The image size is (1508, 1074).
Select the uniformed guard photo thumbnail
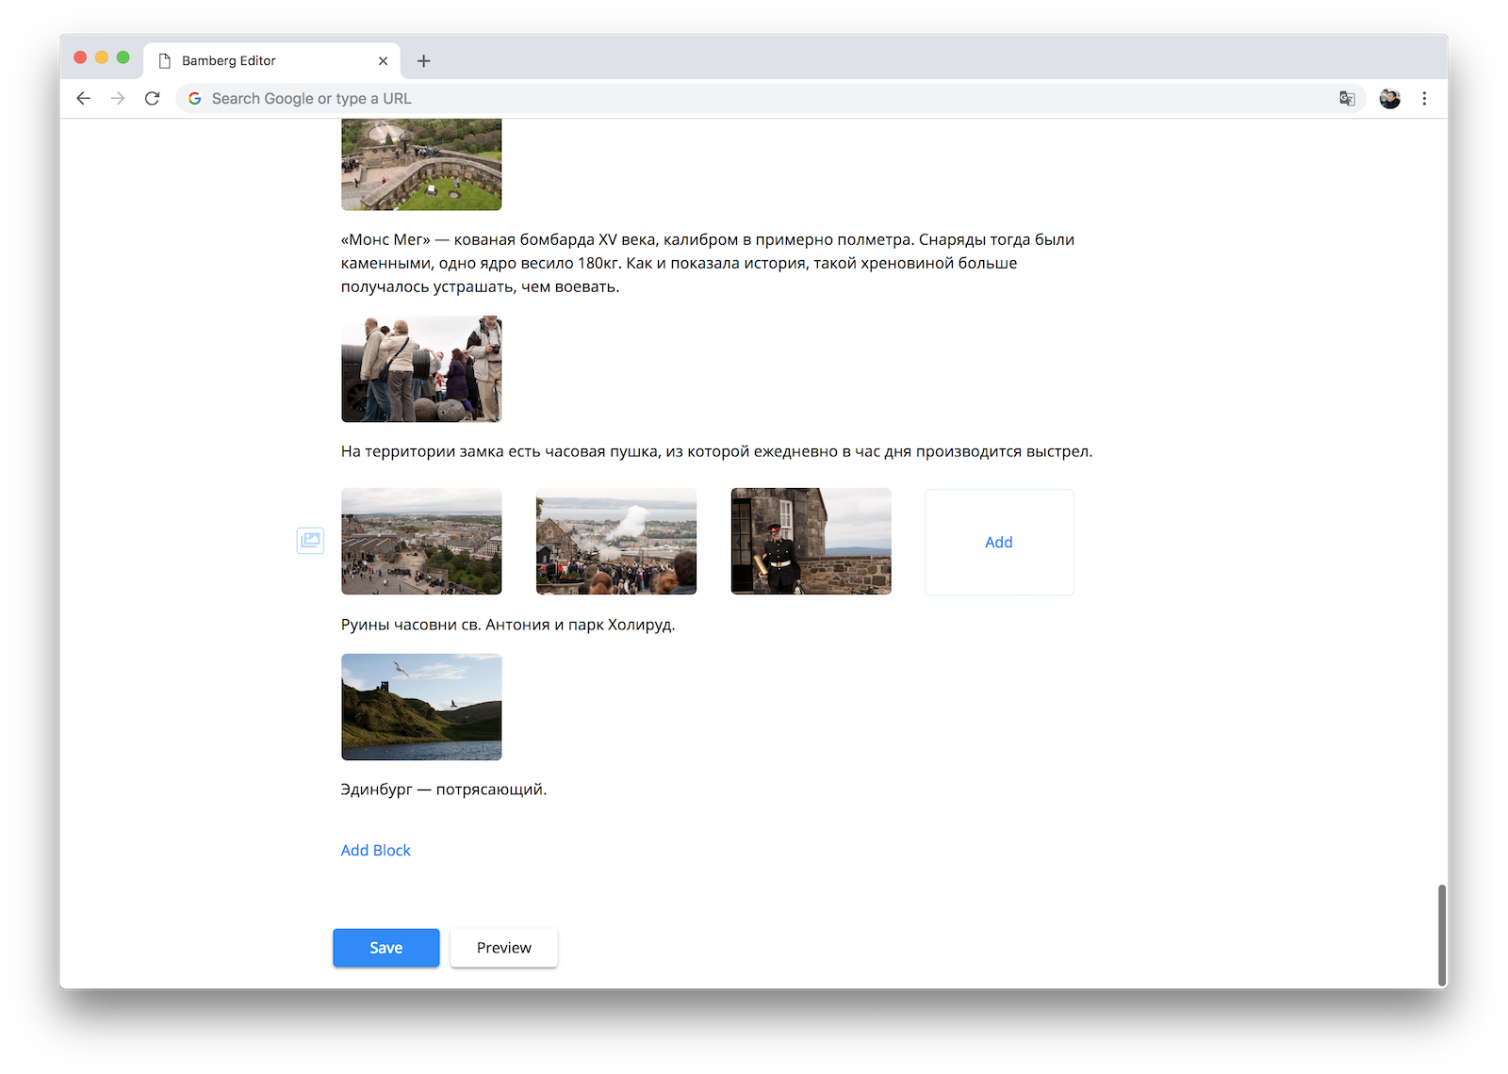[x=811, y=541]
